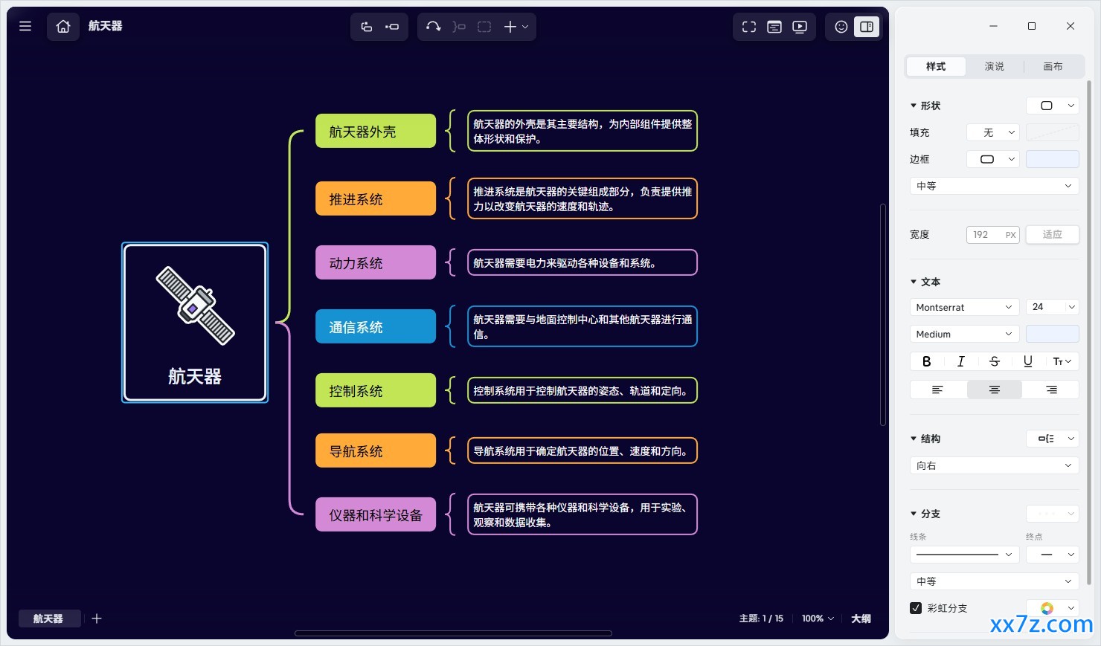Click the border color swatch
Screen dimensions: 1101x646
click(1052, 159)
